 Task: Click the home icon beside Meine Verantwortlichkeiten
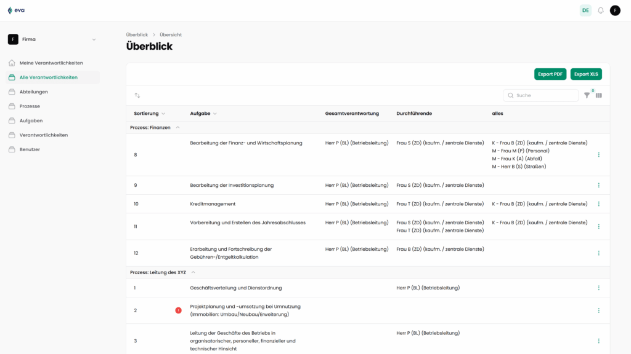pos(11,62)
